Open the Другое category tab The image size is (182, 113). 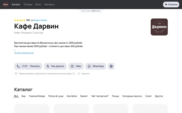click(x=159, y=96)
